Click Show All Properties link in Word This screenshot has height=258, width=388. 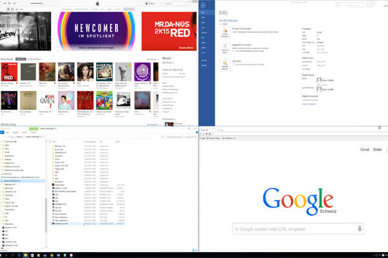click(308, 104)
